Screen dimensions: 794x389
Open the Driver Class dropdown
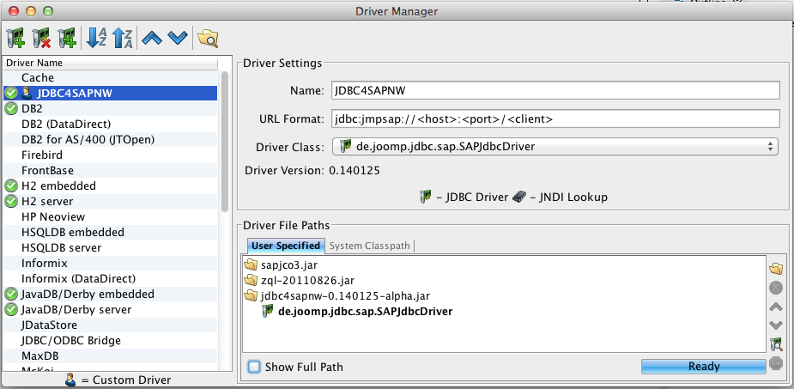[x=555, y=147]
